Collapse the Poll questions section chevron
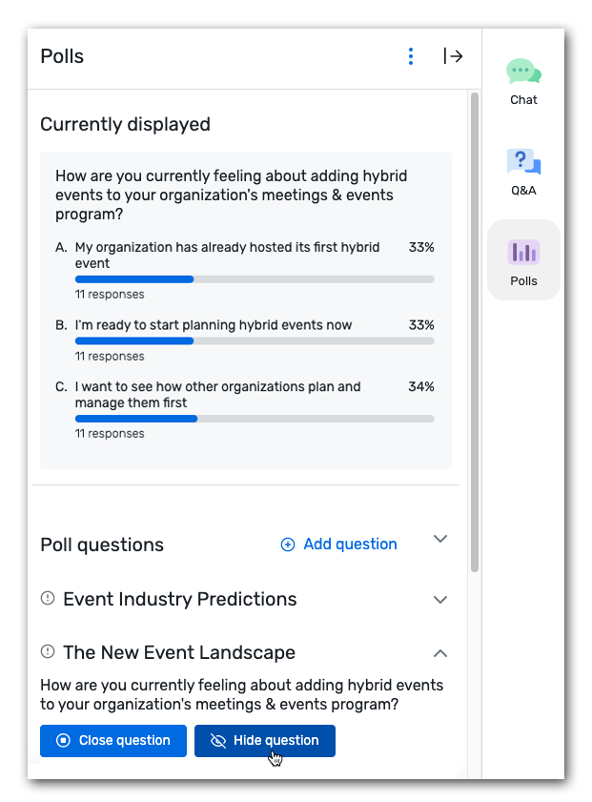The height and width of the screenshot is (802, 592). 439,539
